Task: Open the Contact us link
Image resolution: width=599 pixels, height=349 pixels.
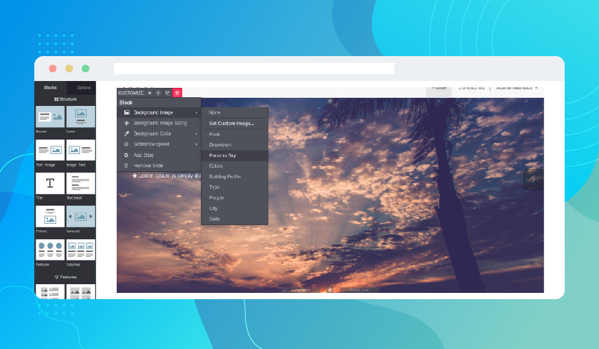Action: [x=471, y=88]
